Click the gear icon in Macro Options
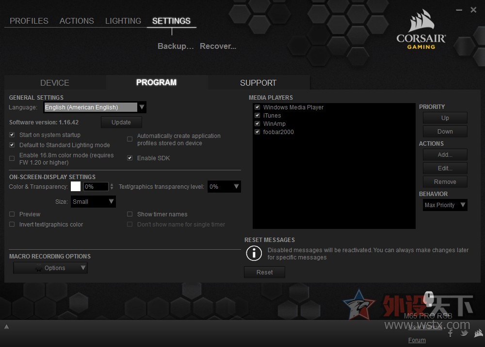 click(39, 268)
